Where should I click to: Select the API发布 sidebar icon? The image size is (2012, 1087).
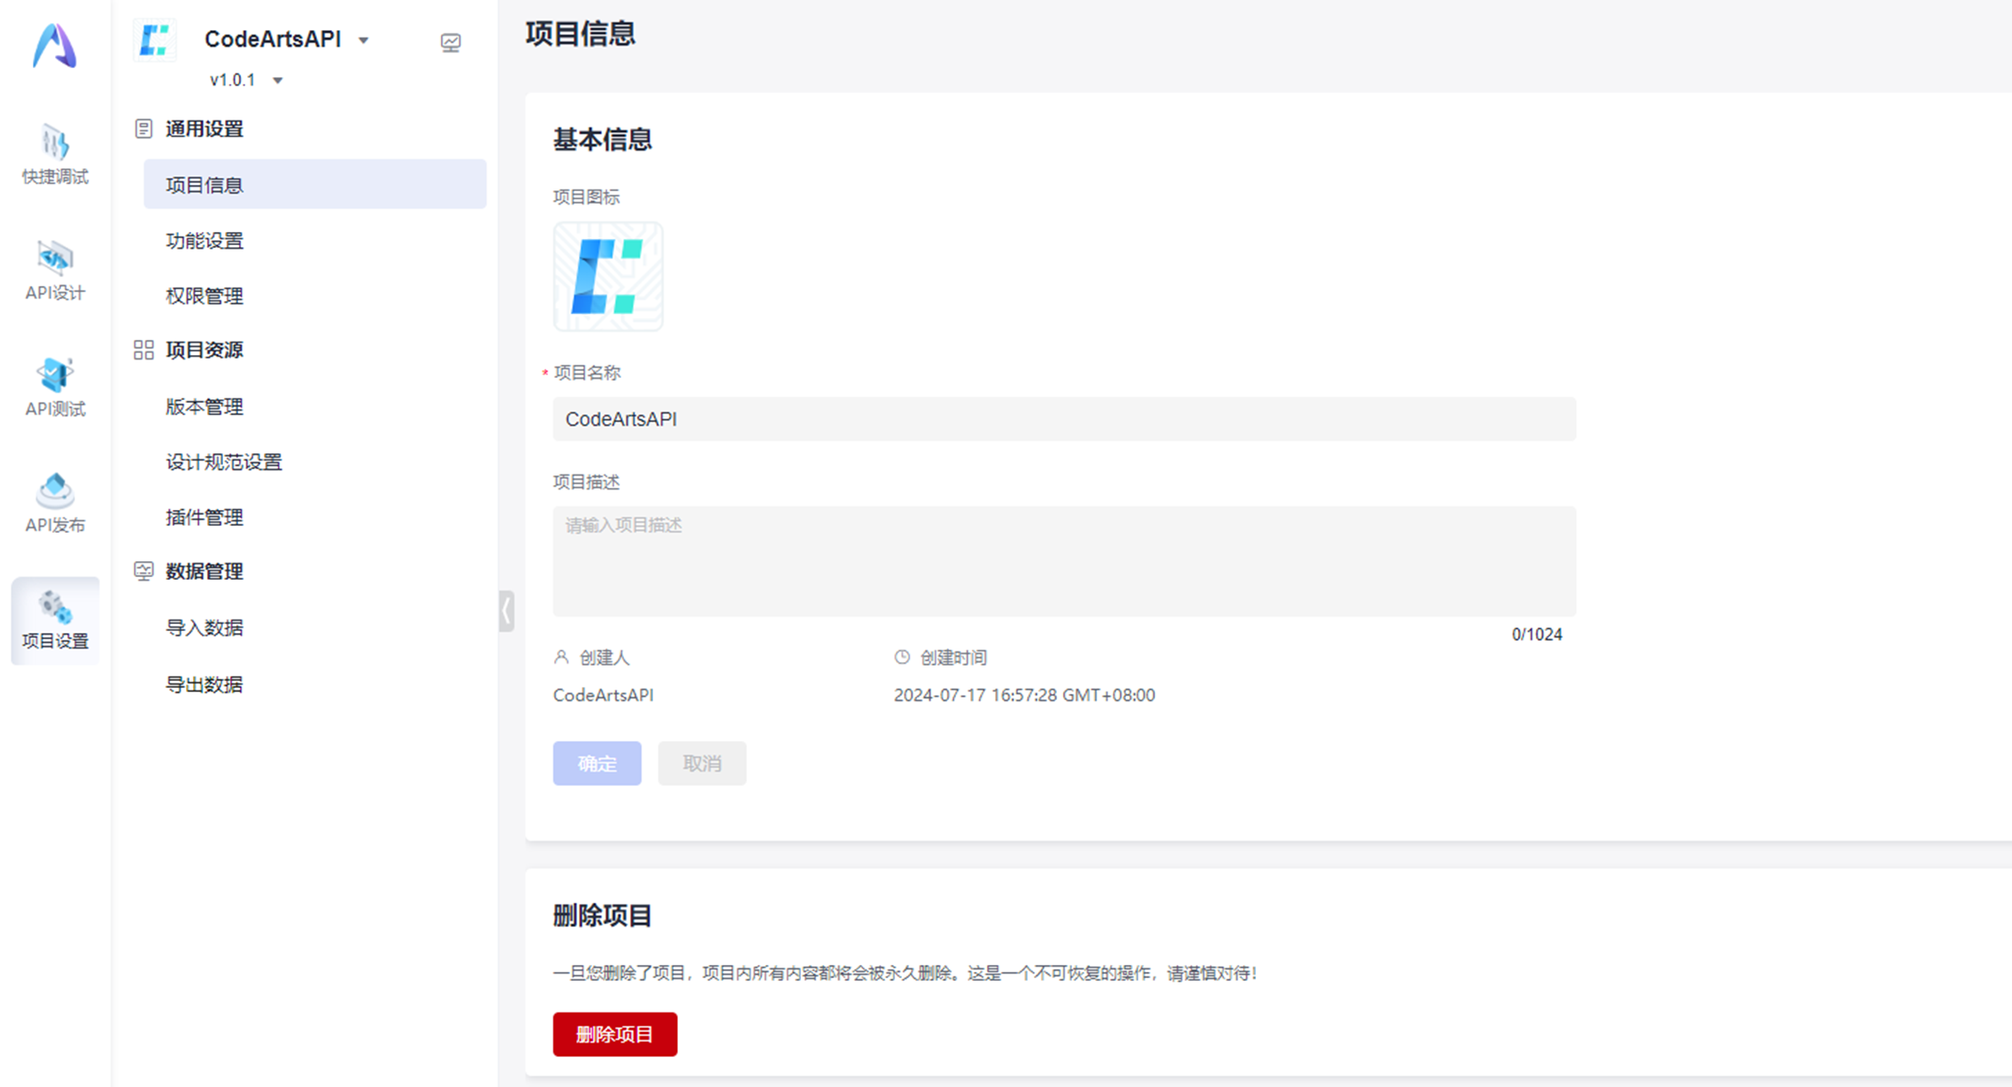point(55,502)
